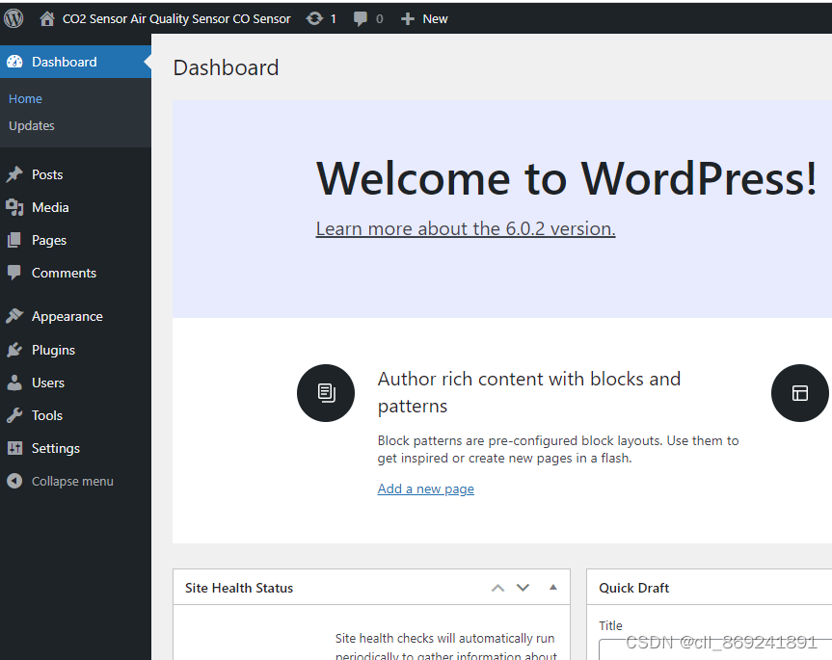Move Site Health Status widget down

point(523,588)
